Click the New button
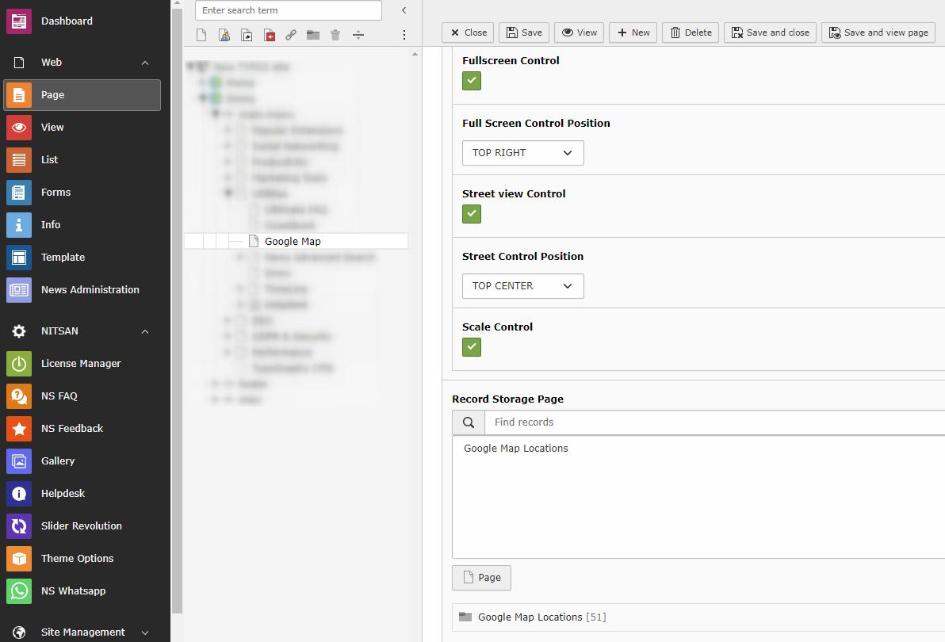 tap(633, 32)
